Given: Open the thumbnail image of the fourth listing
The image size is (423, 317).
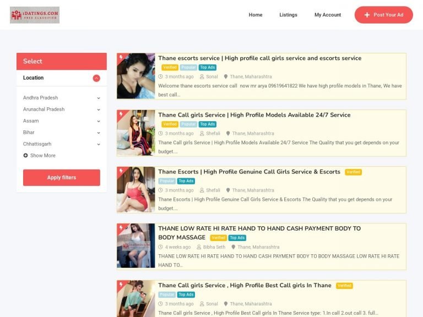Looking at the screenshot, I should (136, 246).
